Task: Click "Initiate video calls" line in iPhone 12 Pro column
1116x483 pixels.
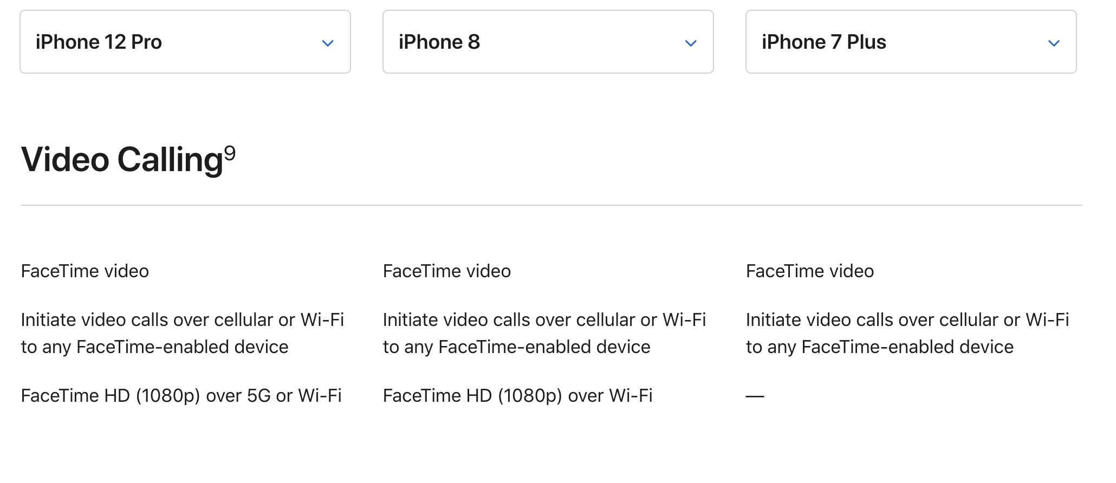Action: [183, 320]
